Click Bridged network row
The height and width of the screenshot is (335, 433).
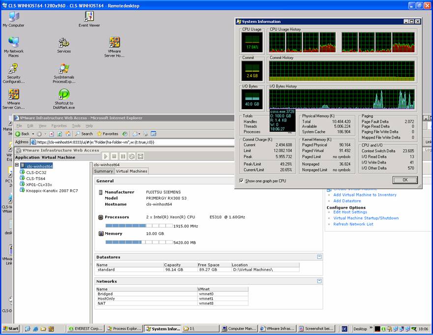[173, 294]
